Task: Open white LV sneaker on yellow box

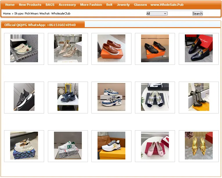Action: 111,146
